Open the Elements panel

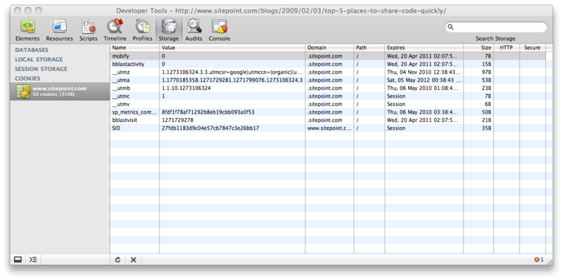pyautogui.click(x=27, y=30)
